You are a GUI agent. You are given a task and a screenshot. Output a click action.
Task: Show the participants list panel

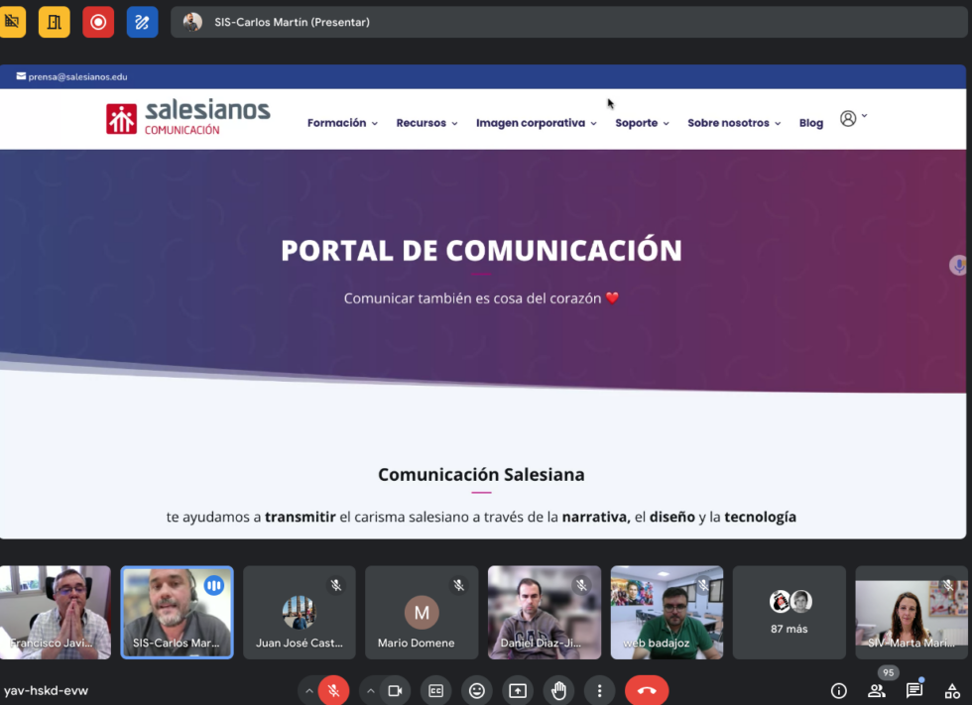[877, 690]
